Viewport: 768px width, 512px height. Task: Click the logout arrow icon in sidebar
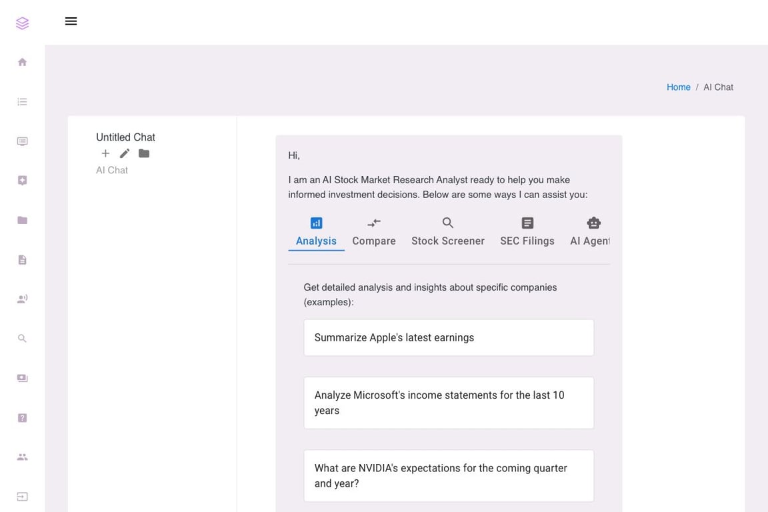pyautogui.click(x=22, y=497)
